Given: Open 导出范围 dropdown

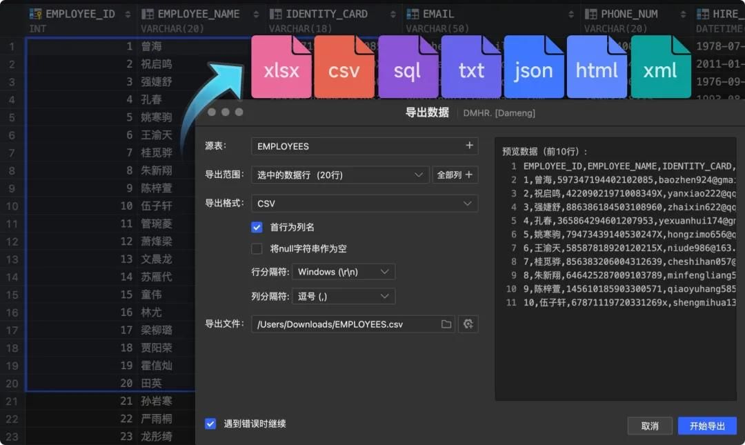Looking at the screenshot, I should tap(340, 175).
